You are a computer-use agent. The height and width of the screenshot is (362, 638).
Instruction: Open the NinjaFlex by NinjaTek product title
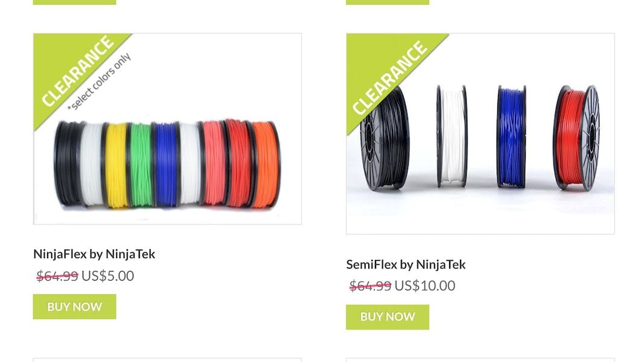pyautogui.click(x=94, y=254)
